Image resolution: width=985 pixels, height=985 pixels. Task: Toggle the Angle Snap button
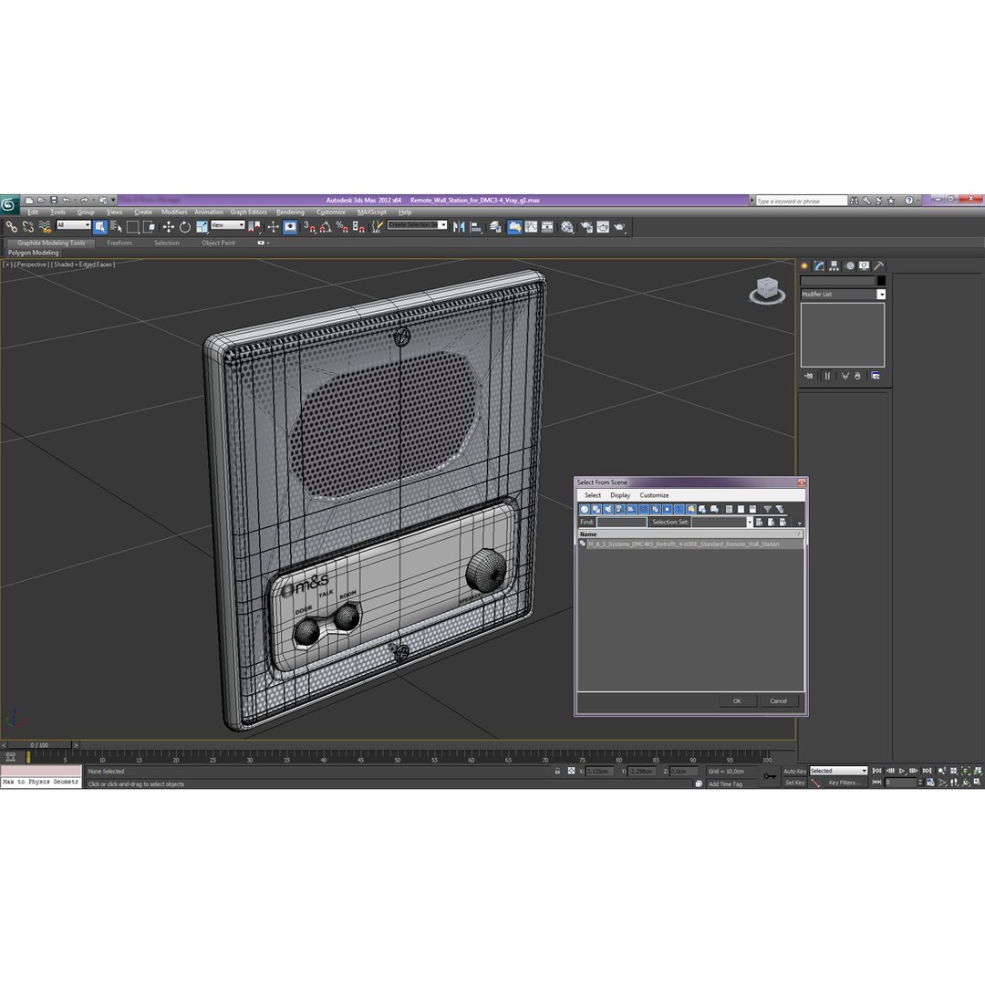click(x=326, y=227)
